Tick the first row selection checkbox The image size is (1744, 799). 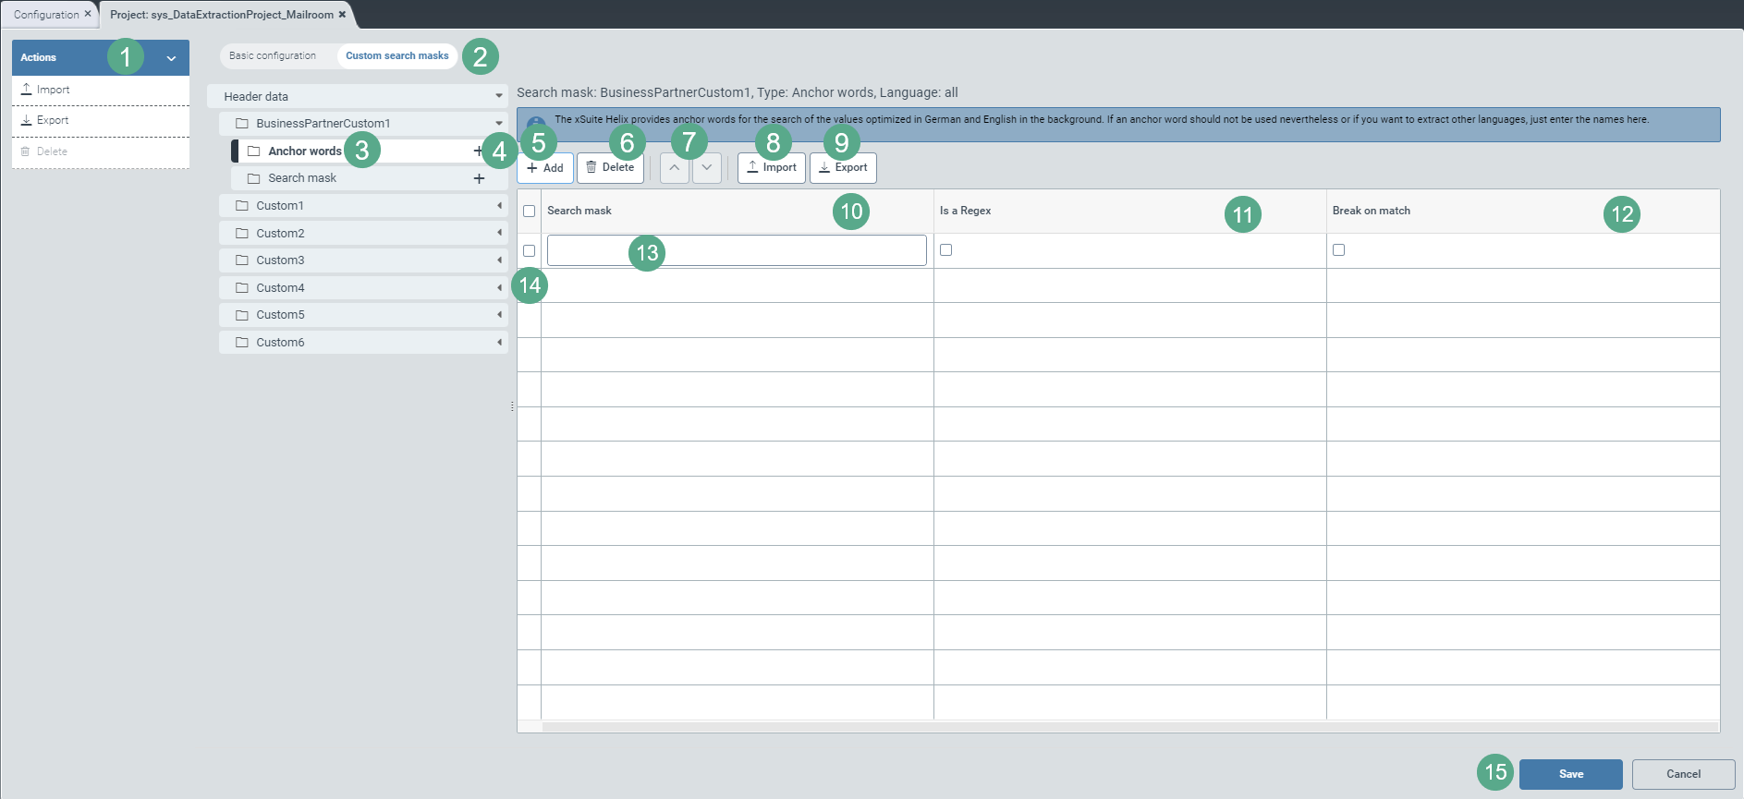pos(530,250)
